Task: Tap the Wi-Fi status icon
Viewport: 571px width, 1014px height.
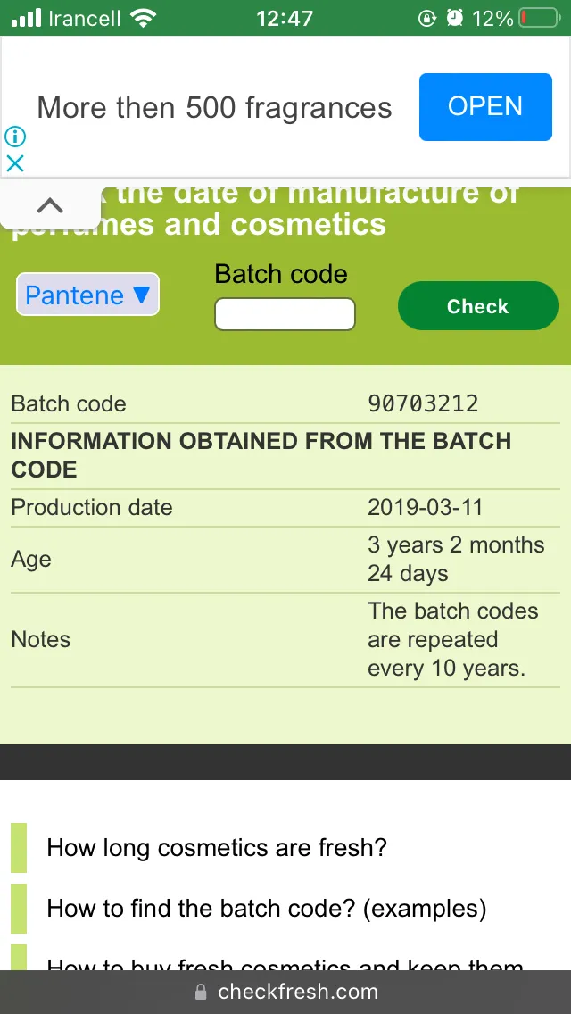Action: 144,18
